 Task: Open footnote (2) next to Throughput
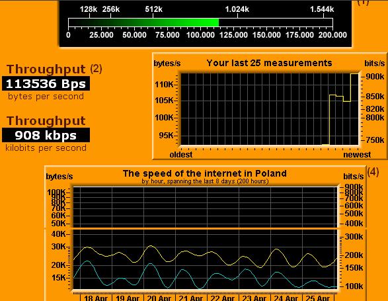pyautogui.click(x=96, y=69)
